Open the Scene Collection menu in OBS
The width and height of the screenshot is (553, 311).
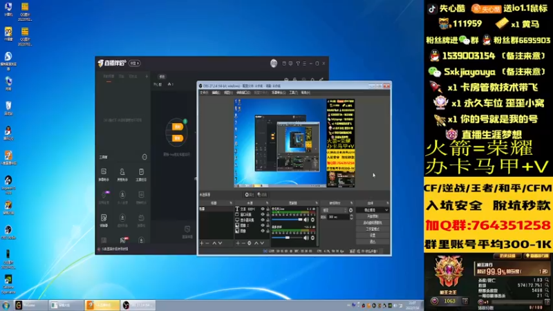pos(279,93)
